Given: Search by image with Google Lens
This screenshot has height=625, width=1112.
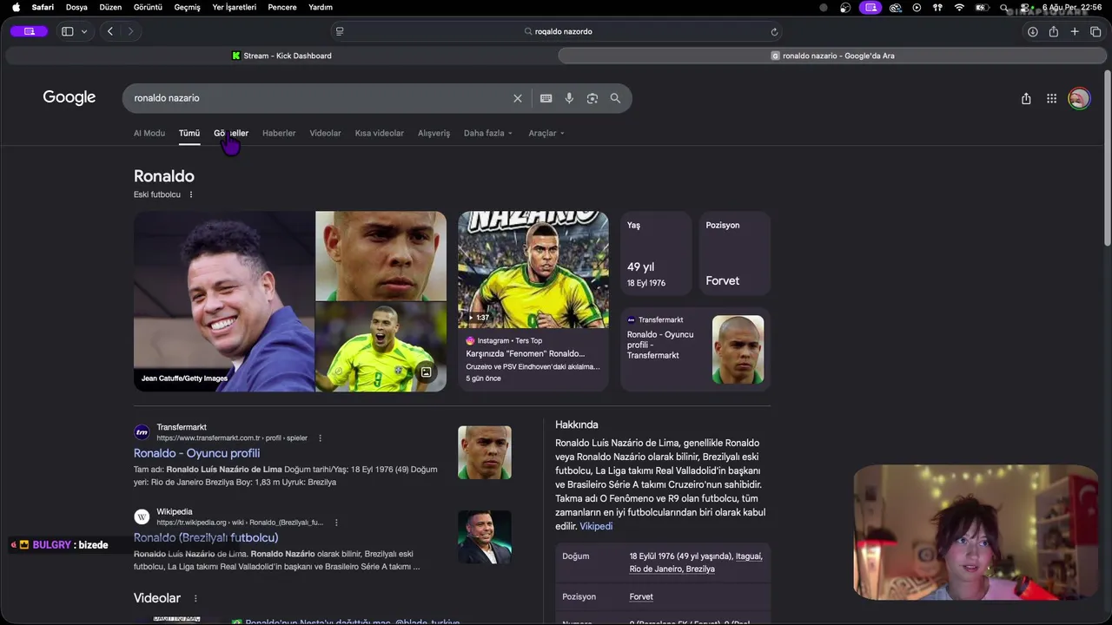Looking at the screenshot, I should click(x=592, y=98).
